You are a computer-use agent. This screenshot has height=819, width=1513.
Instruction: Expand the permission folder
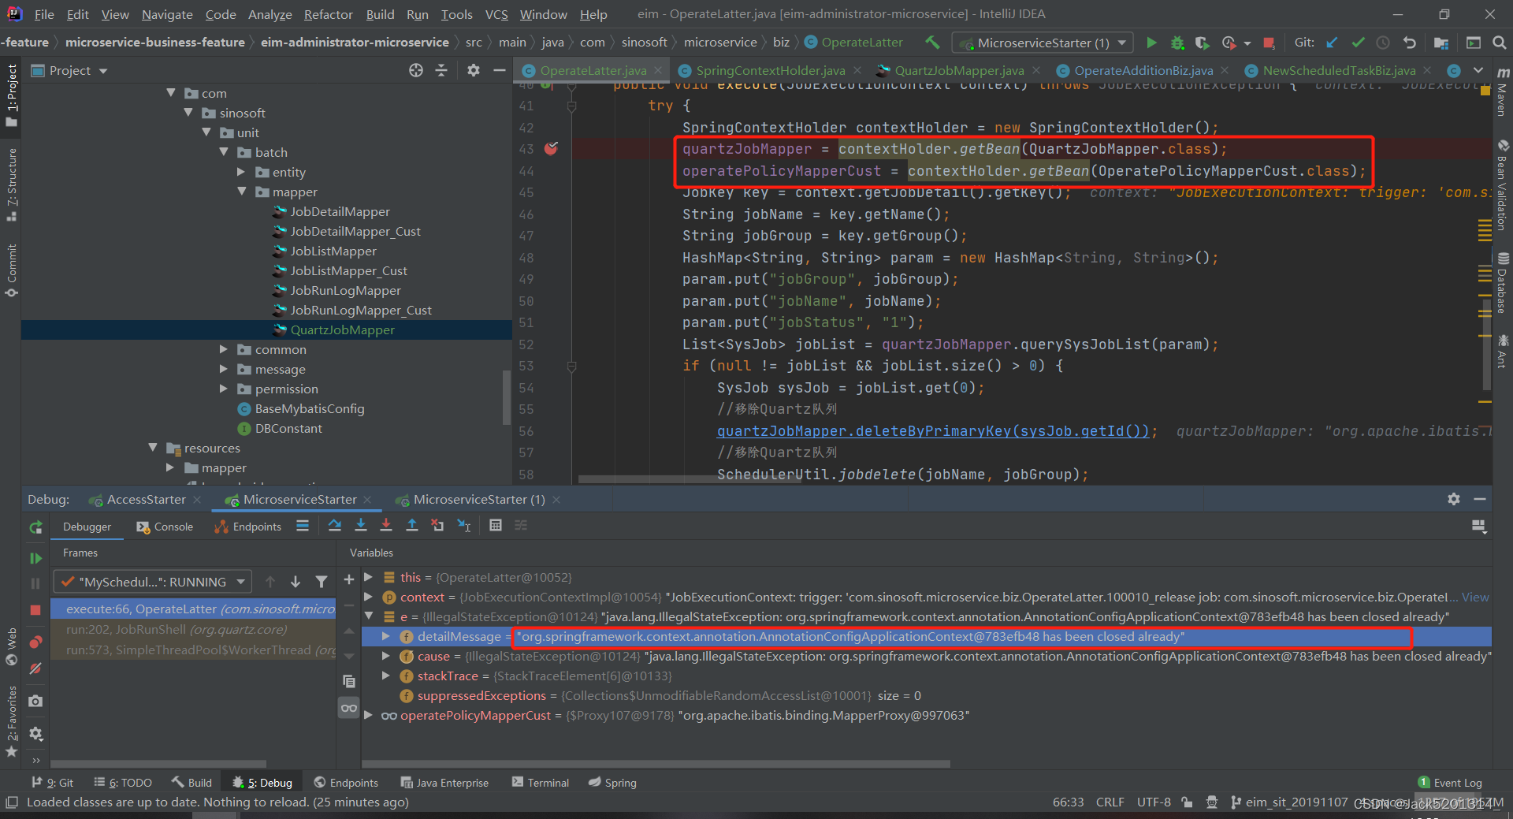(x=224, y=389)
